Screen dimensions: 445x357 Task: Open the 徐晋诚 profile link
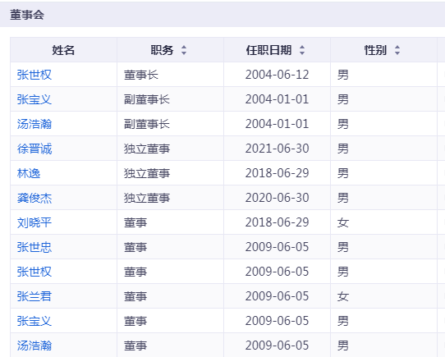[x=34, y=149]
